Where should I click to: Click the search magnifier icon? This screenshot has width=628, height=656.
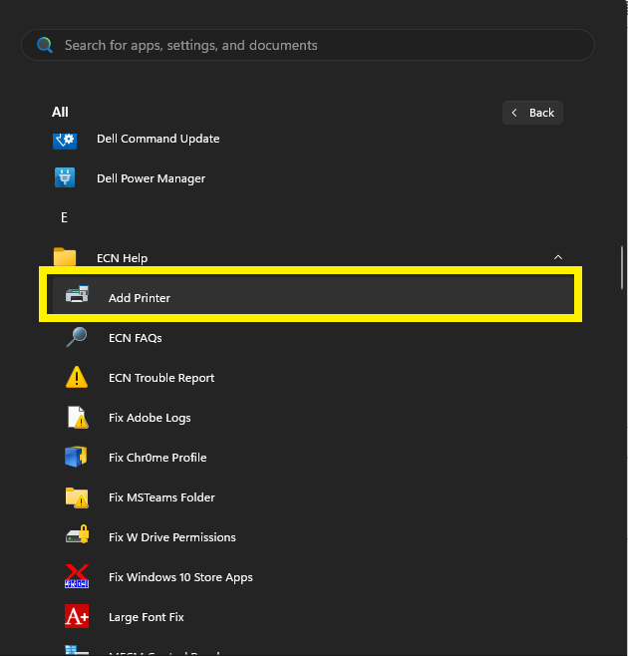[45, 45]
